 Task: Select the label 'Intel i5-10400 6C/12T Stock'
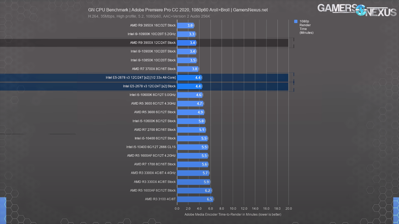pyautogui.click(x=155, y=138)
